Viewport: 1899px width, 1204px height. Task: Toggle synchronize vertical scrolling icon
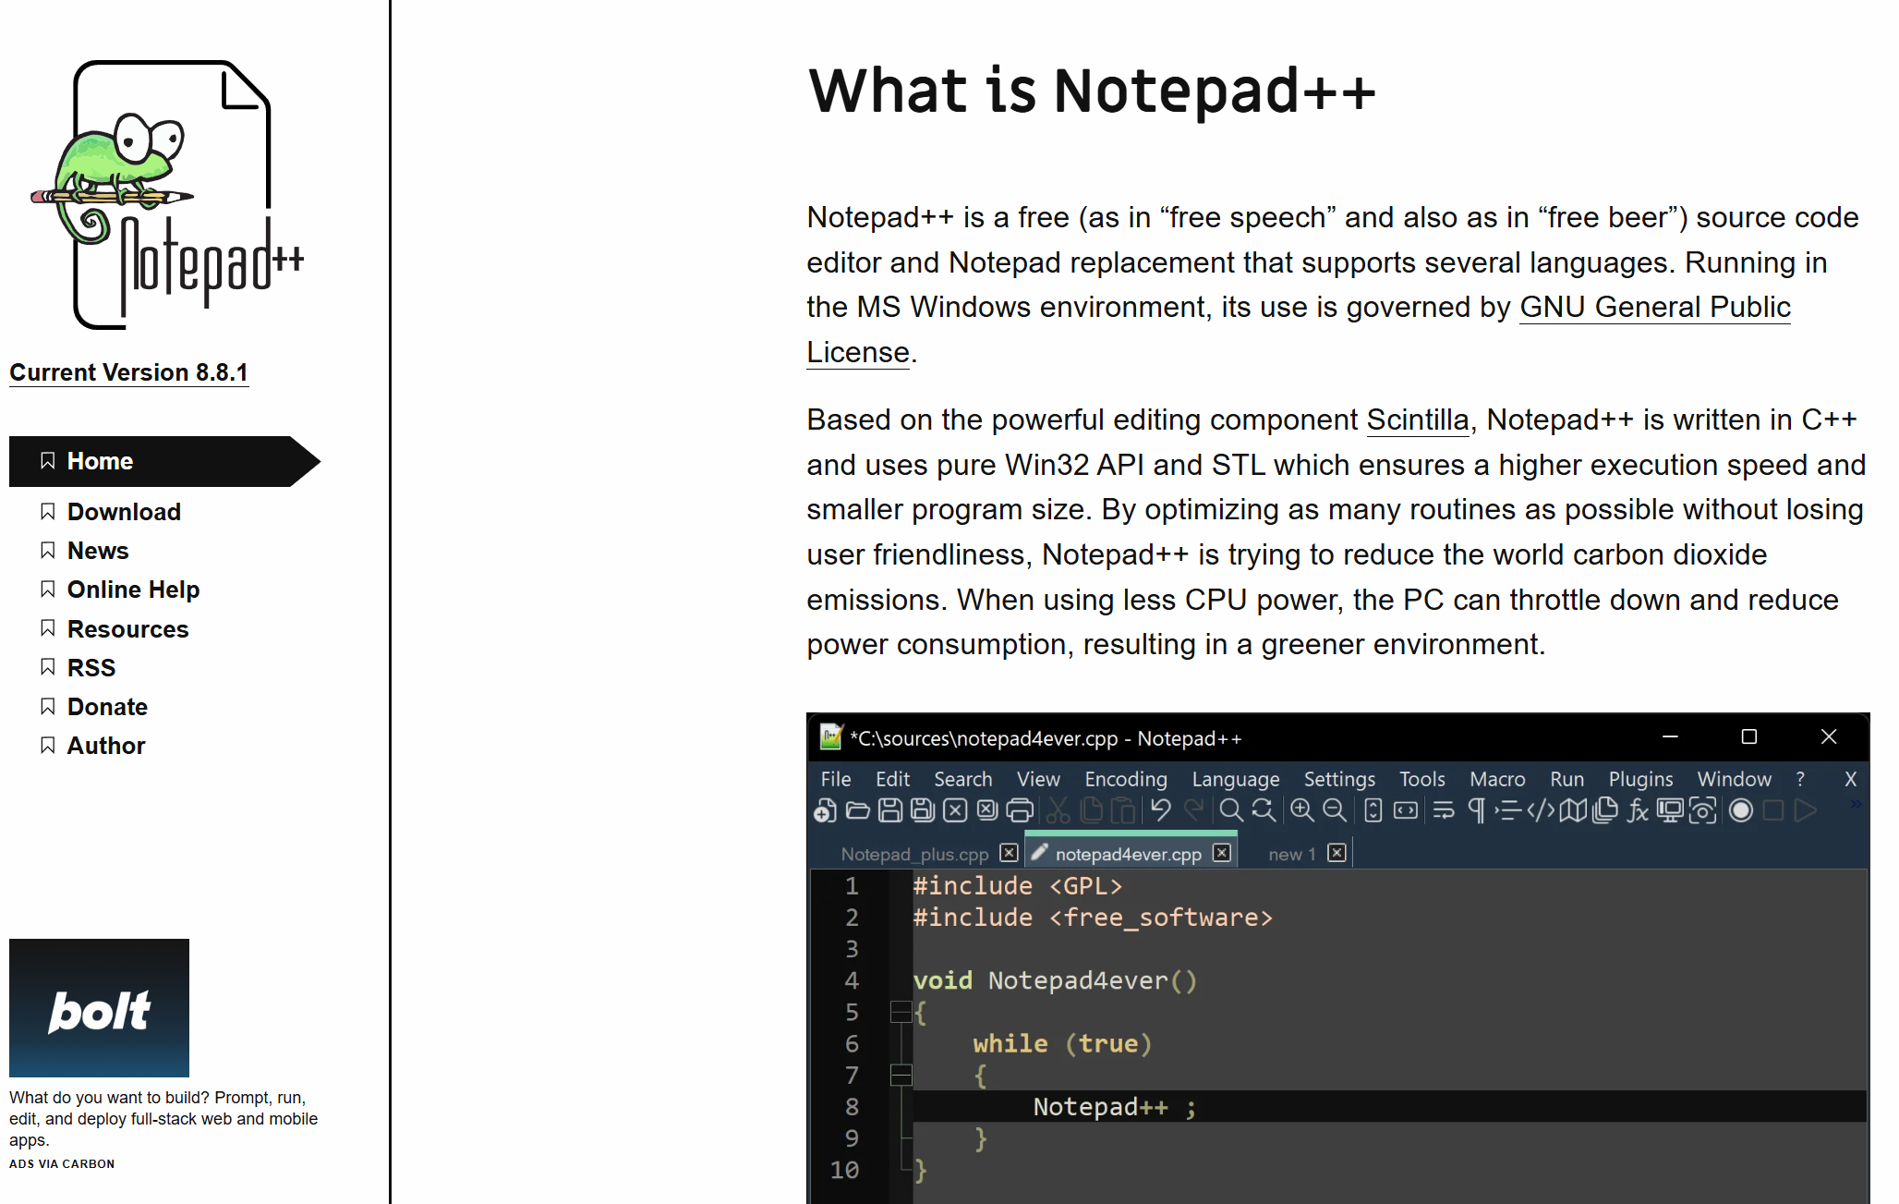[1373, 810]
